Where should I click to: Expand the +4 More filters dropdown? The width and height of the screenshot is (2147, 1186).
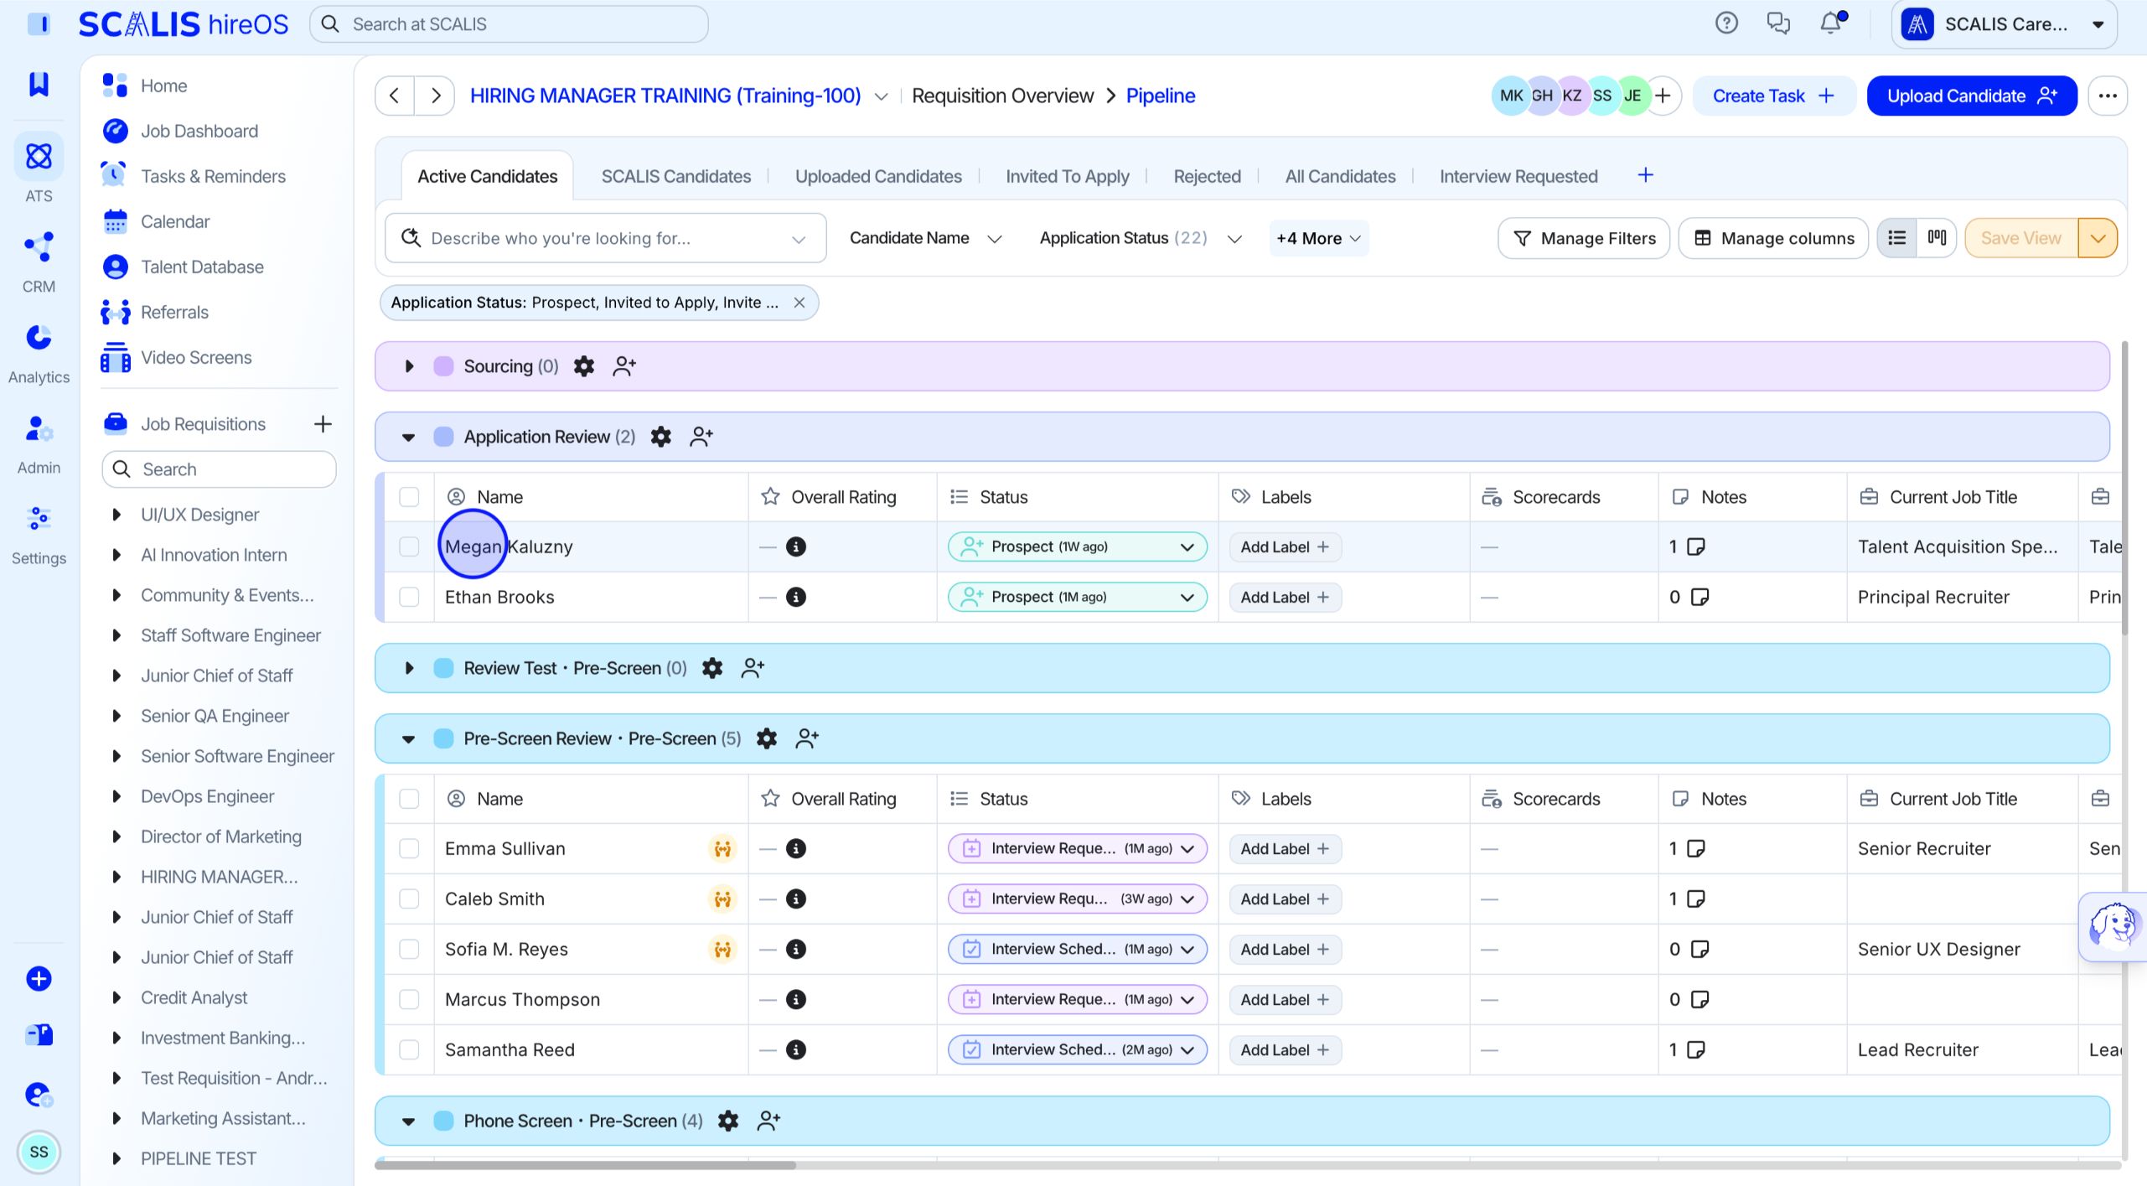coord(1319,238)
